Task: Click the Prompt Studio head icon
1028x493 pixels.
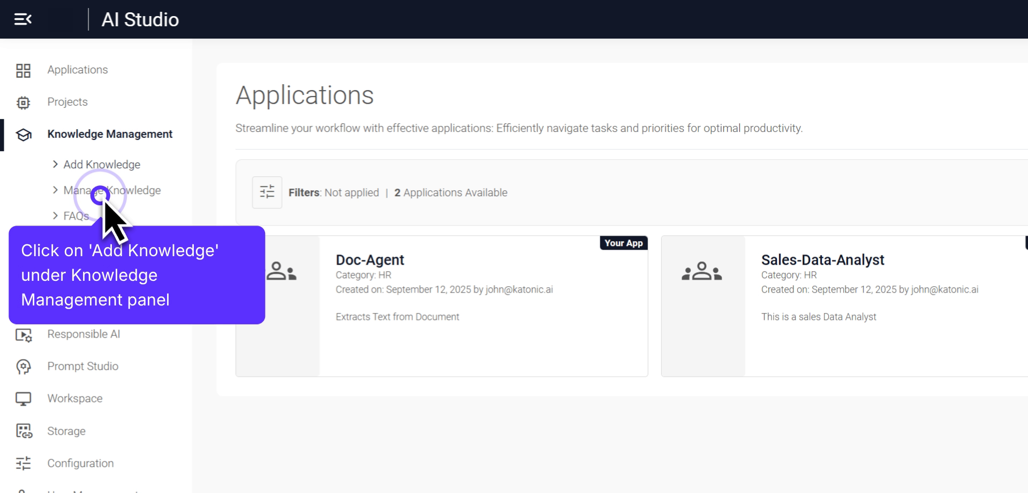Action: point(23,367)
